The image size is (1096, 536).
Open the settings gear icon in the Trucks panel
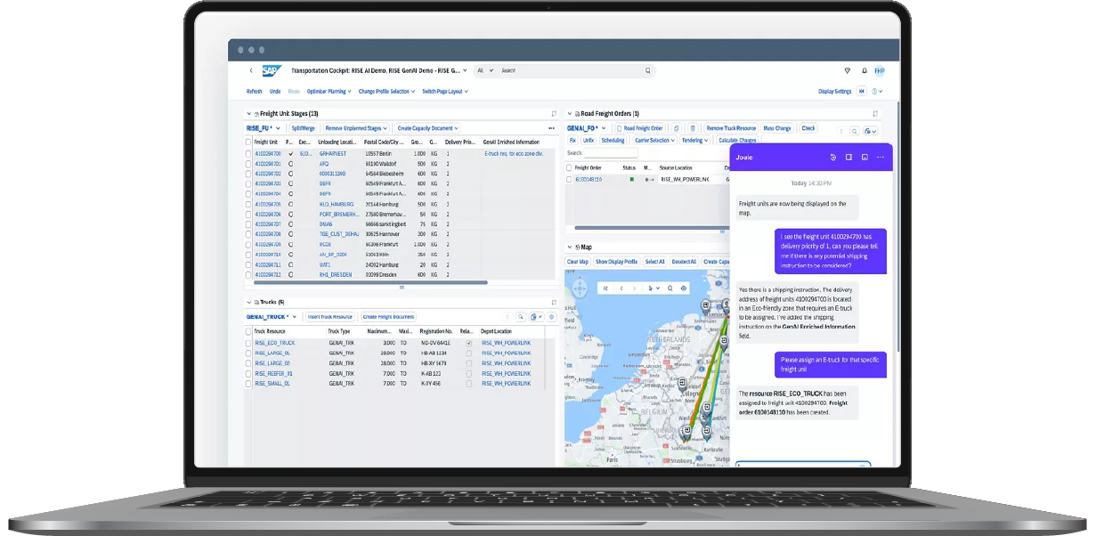551,317
